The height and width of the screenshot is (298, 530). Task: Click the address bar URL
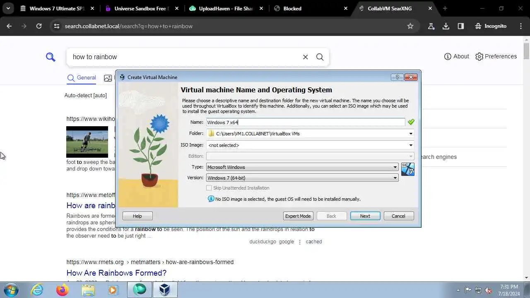pos(128,26)
